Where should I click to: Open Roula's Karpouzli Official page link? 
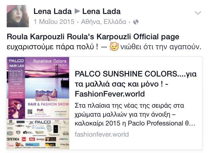[x=123, y=37]
